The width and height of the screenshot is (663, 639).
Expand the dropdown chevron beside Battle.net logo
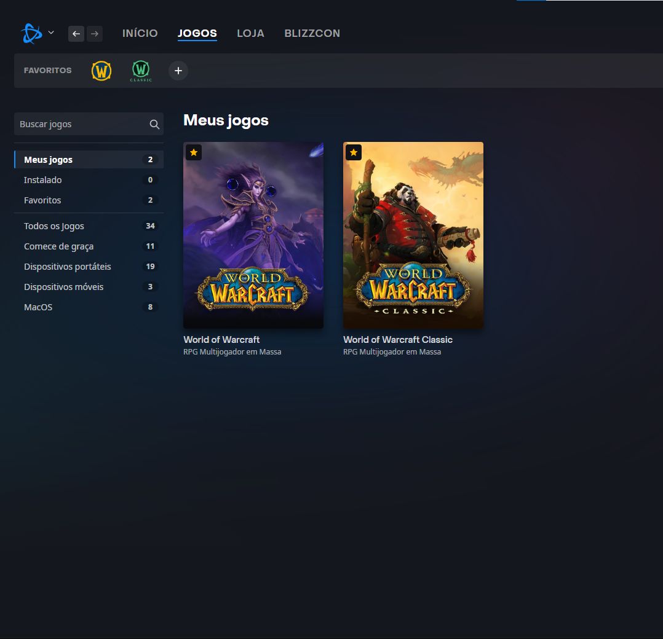[x=51, y=33]
